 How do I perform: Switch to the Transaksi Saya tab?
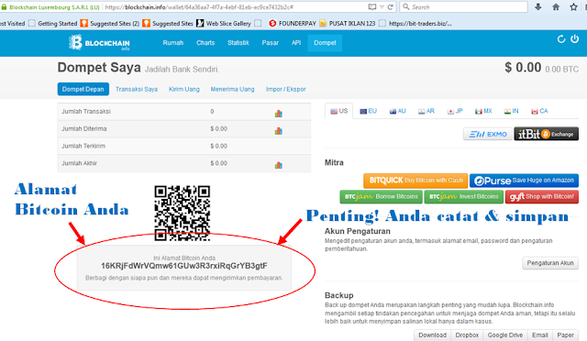tap(137, 89)
